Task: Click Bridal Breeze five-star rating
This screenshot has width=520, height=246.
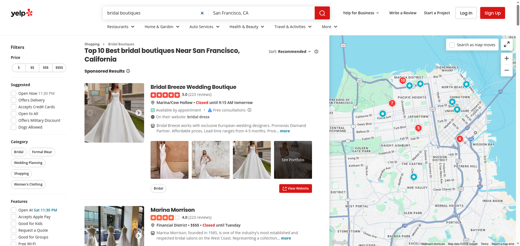Action: coord(165,95)
